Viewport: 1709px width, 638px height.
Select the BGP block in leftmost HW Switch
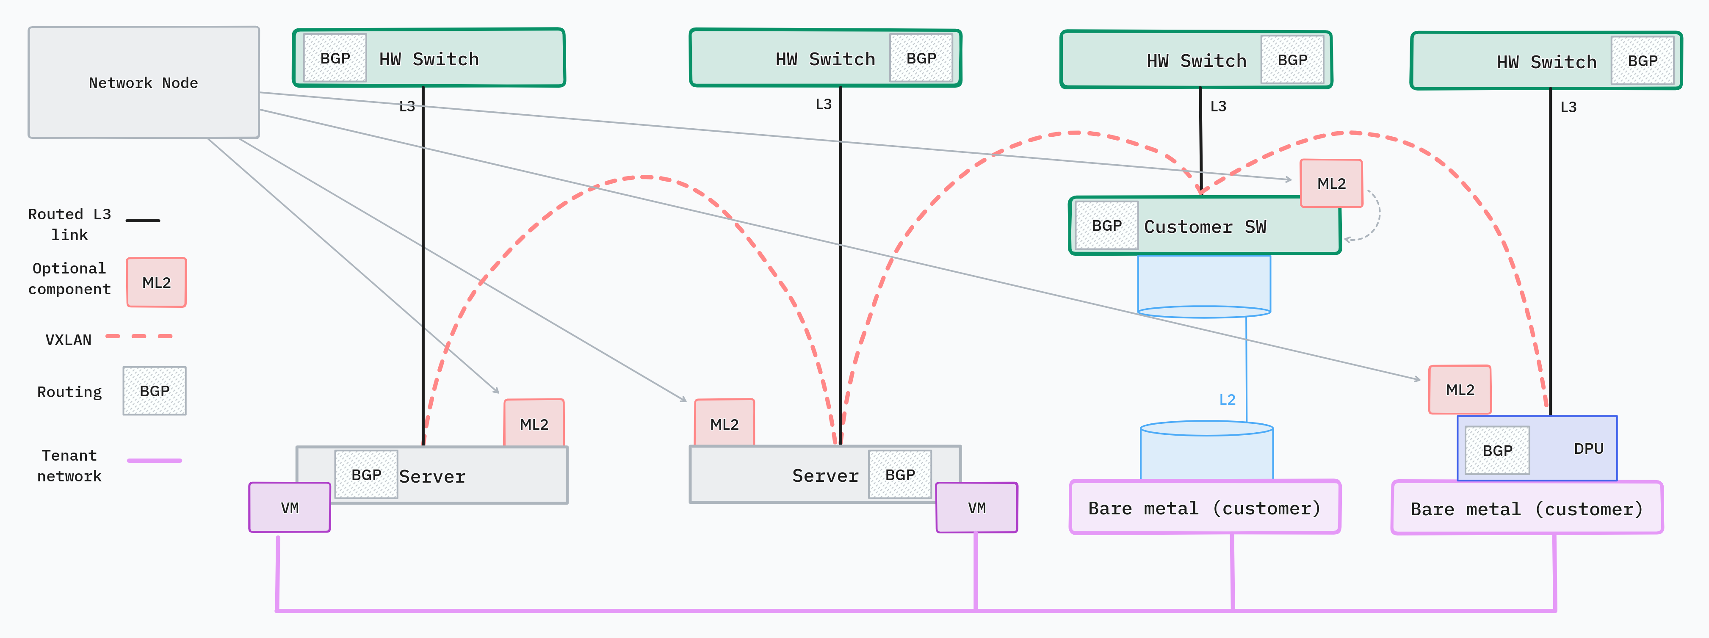(x=335, y=58)
